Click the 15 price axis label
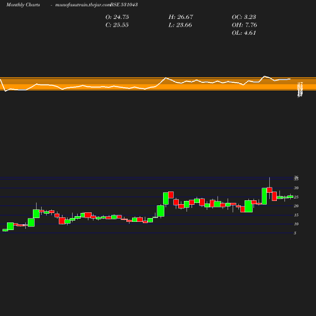The image size is (316, 316). pos(296,215)
